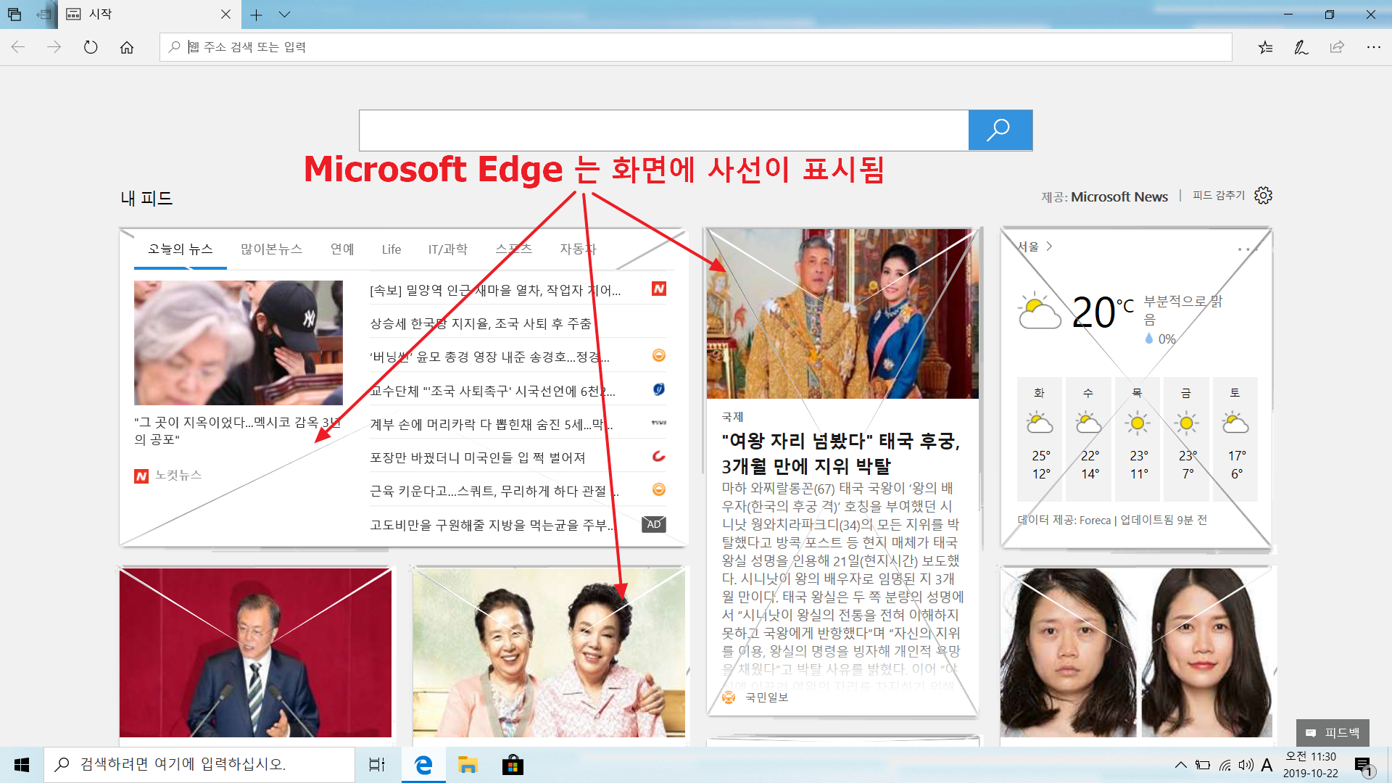The width and height of the screenshot is (1392, 783).
Task: Open the 피드백 feedback button
Action: [1333, 733]
